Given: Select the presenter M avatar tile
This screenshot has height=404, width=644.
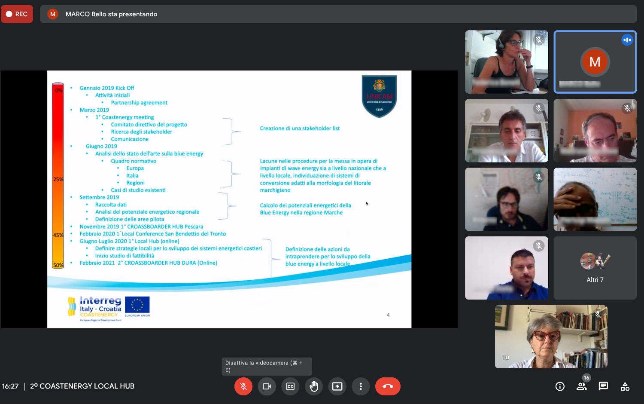Looking at the screenshot, I should coord(595,62).
